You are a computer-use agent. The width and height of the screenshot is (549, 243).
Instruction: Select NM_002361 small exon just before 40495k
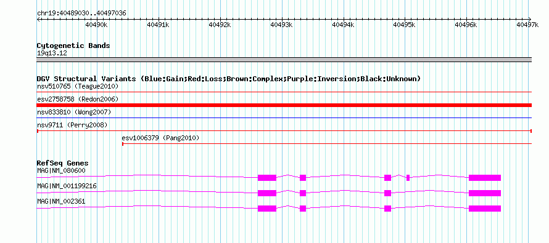387,209
